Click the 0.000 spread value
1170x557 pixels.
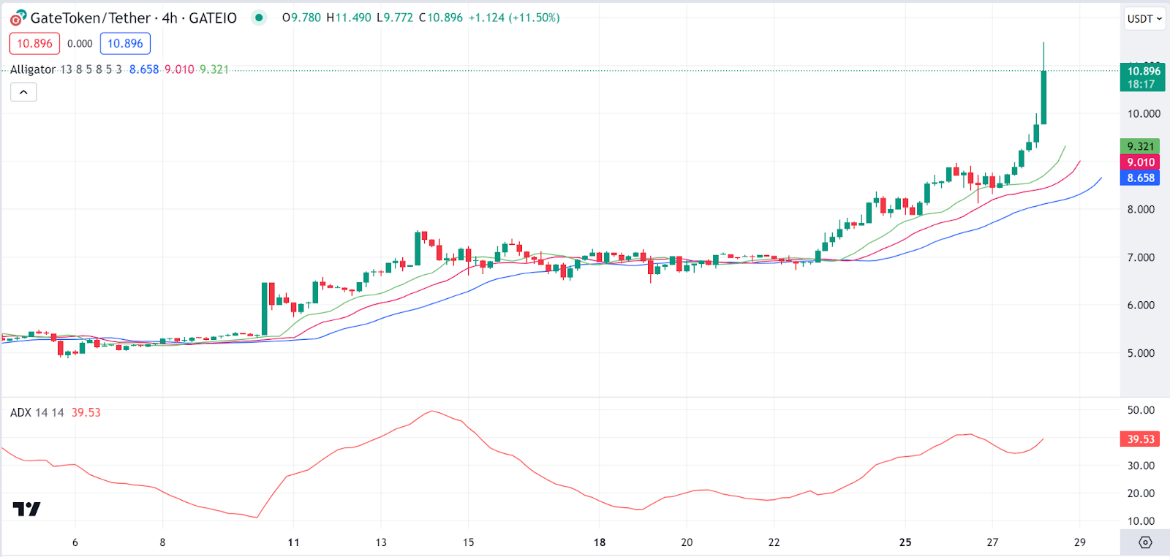click(x=80, y=44)
